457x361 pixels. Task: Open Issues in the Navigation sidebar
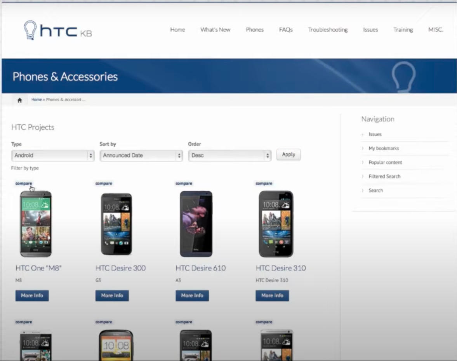[375, 134]
